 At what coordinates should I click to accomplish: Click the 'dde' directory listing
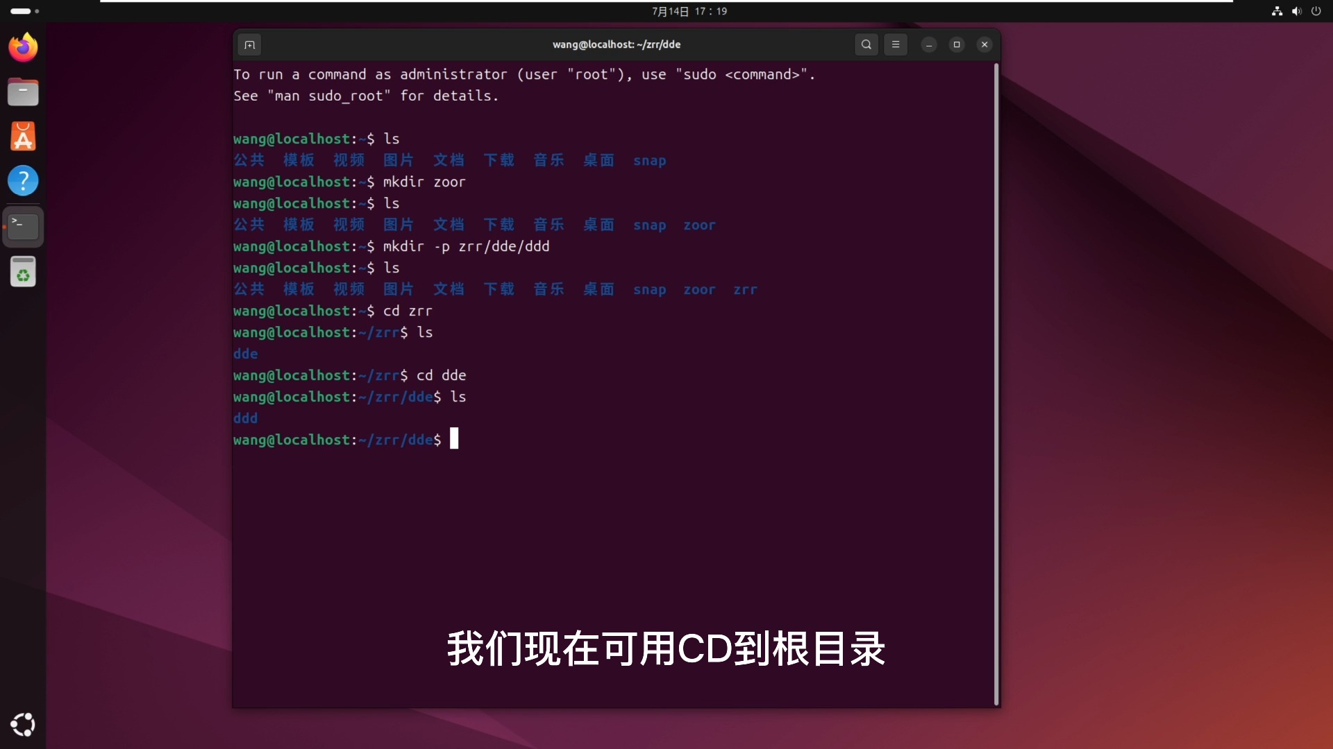click(245, 354)
